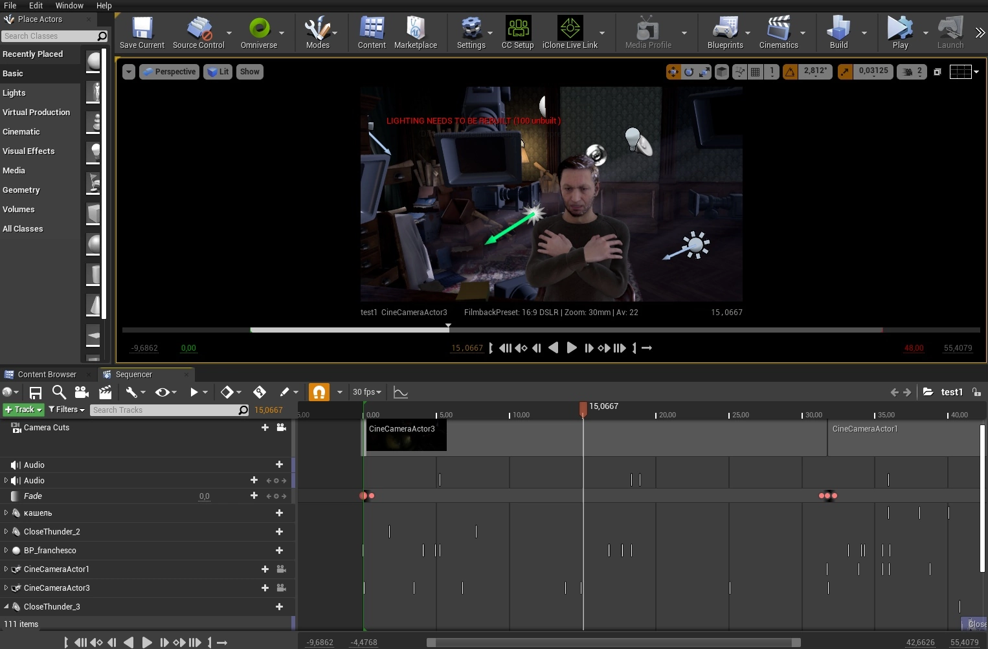
Task: Open the + Track dropdown
Action: (x=23, y=410)
